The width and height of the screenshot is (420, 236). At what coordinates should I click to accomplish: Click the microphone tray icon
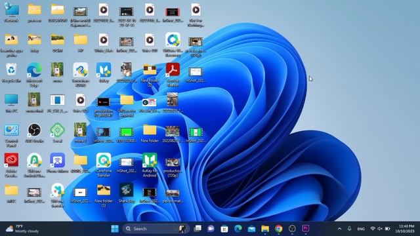[x=349, y=229]
